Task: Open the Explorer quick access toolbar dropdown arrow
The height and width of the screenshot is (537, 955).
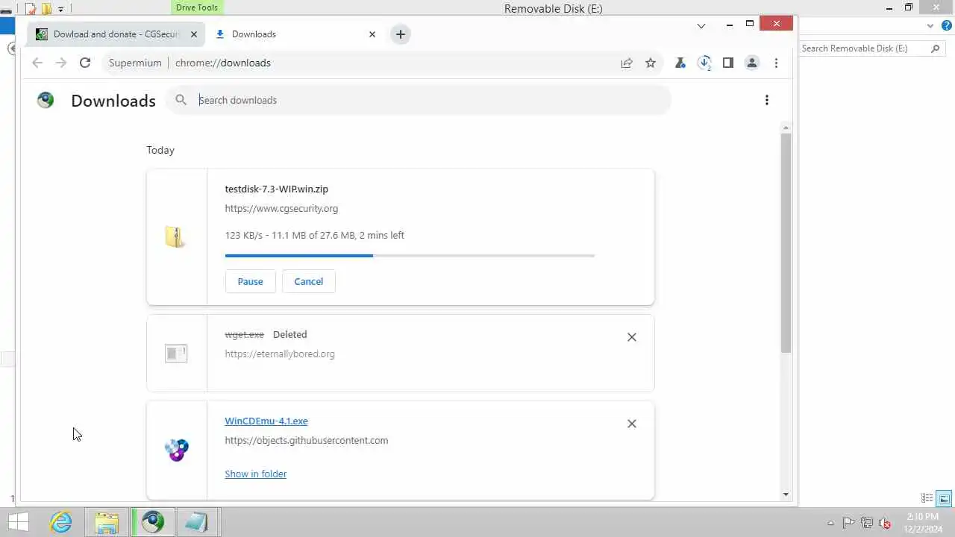Action: coord(60,9)
